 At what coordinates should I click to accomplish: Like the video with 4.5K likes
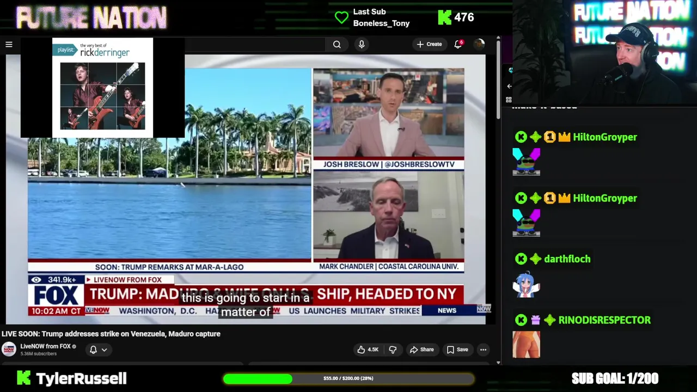coord(368,350)
